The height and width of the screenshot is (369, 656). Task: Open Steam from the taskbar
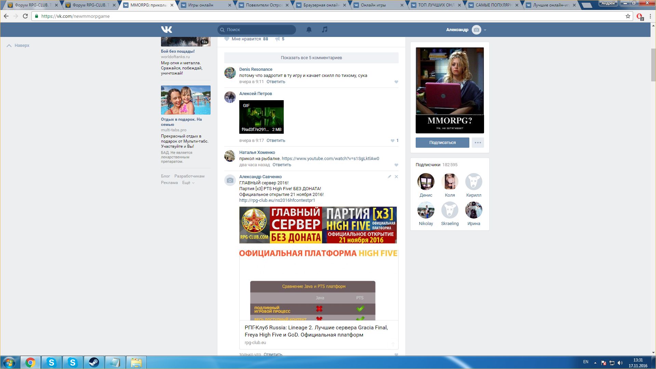94,363
